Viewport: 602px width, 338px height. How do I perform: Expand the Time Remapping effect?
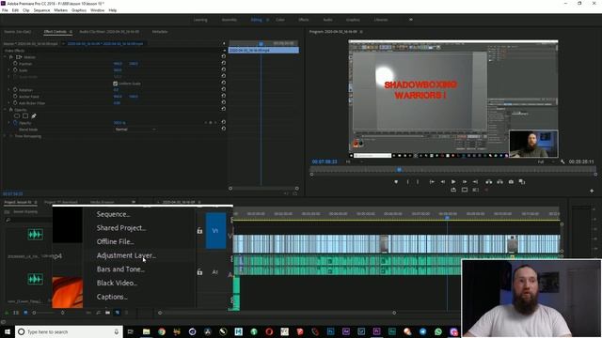click(5, 136)
